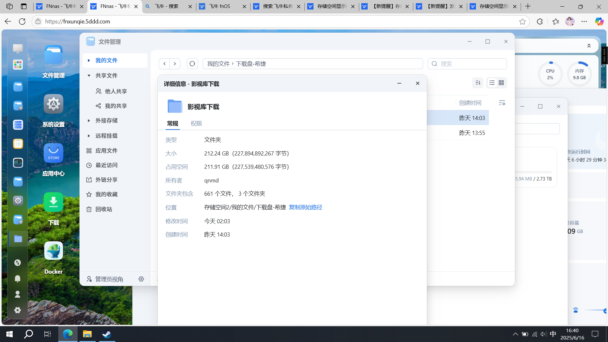The image size is (608, 342).
Task: Switch to list view layout
Action: pyautogui.click(x=492, y=83)
